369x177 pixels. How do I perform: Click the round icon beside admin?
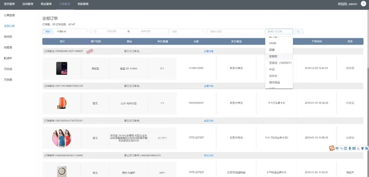(x=363, y=4)
